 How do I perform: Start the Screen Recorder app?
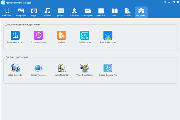(38, 68)
